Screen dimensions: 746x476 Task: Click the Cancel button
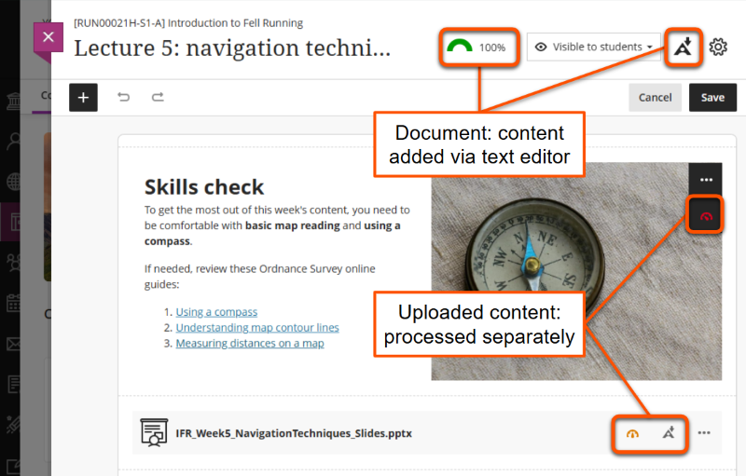(x=655, y=97)
